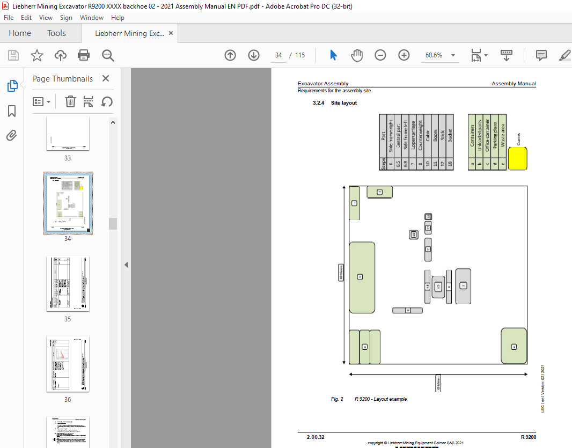Zoom out with the minus button
The height and width of the screenshot is (448, 572).
pyautogui.click(x=380, y=55)
